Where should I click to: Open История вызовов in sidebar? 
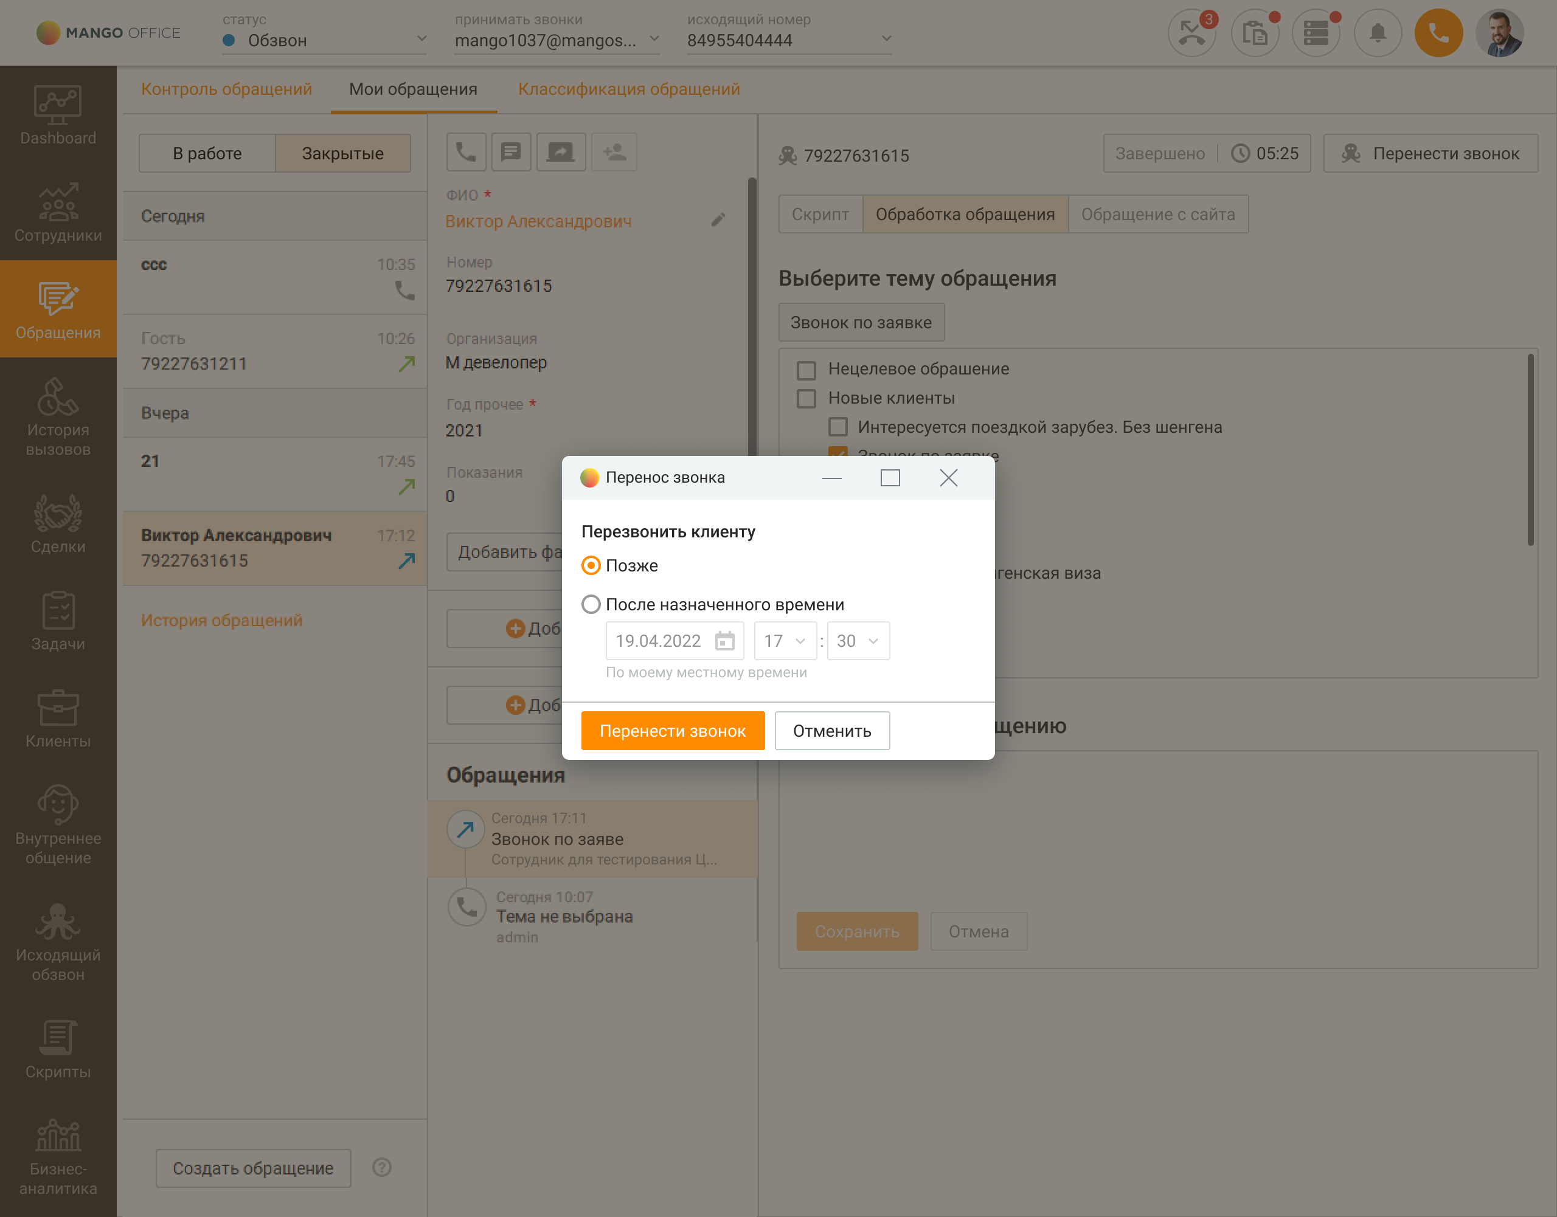click(58, 417)
